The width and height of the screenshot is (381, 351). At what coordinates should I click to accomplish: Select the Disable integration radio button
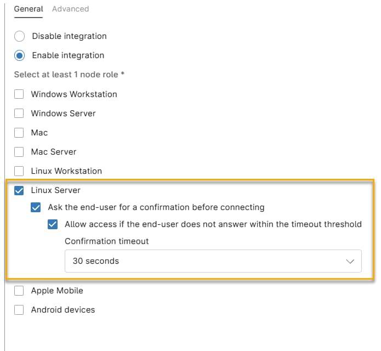point(20,36)
